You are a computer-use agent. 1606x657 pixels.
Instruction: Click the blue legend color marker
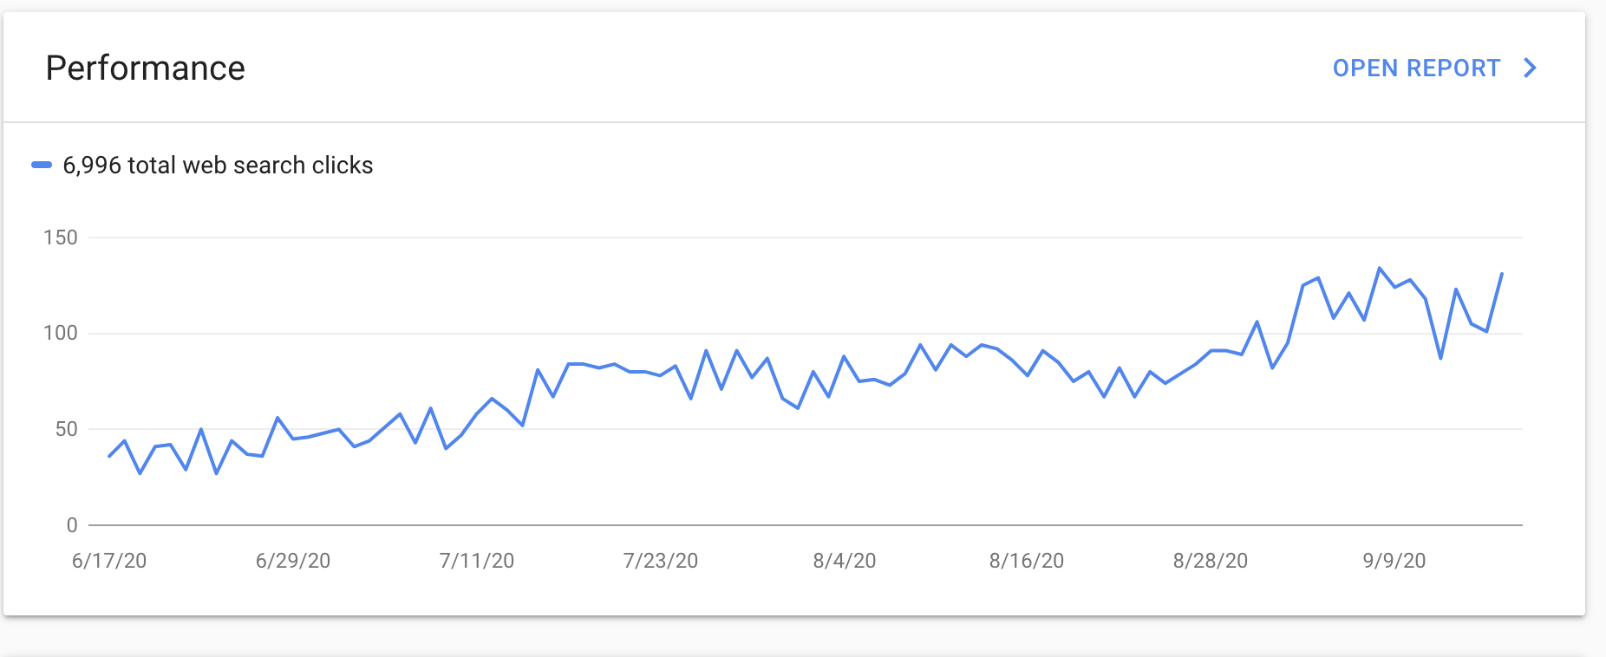click(x=42, y=165)
